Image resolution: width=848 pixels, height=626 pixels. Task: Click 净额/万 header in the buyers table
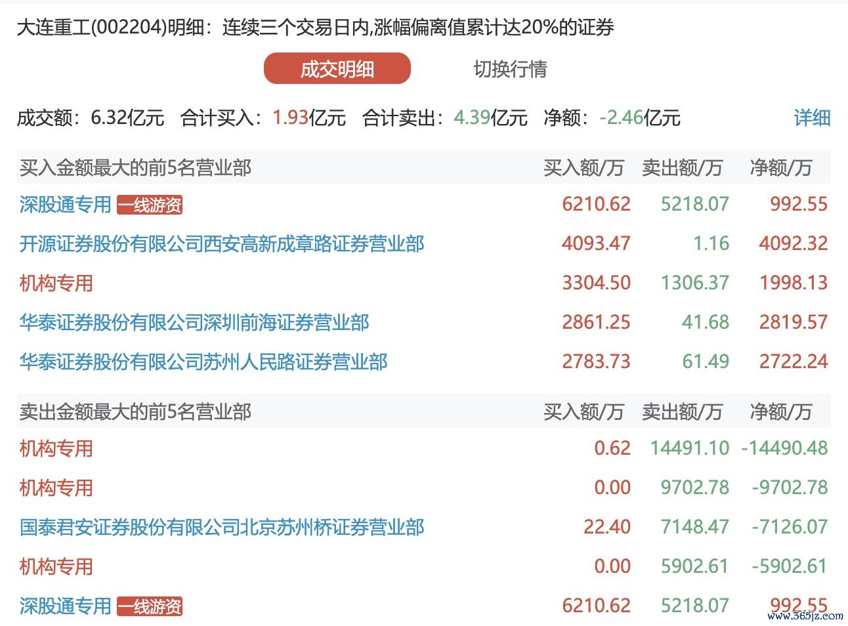coord(780,168)
